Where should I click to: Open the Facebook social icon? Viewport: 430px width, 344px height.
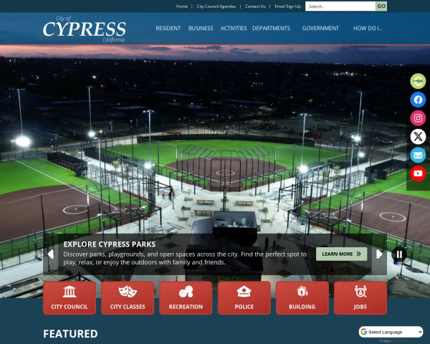(x=418, y=100)
